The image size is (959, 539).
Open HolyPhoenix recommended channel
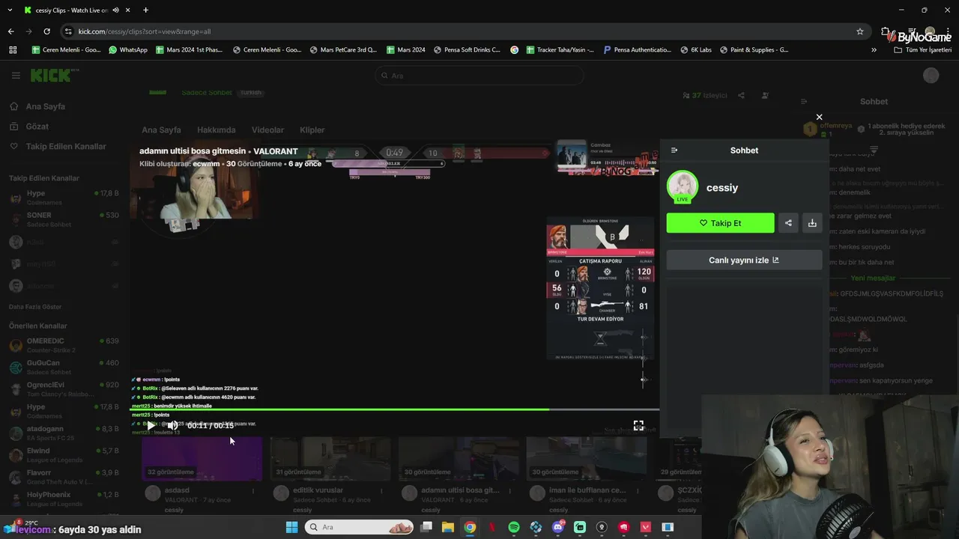(x=64, y=499)
